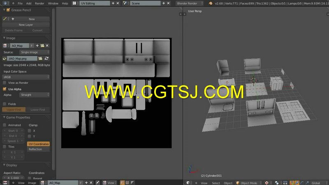Open the Global orientation dropdown
329x185 pixels.
pyautogui.click(x=318, y=183)
